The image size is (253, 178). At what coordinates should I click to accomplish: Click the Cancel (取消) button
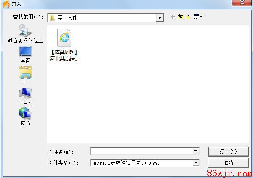tap(228, 163)
